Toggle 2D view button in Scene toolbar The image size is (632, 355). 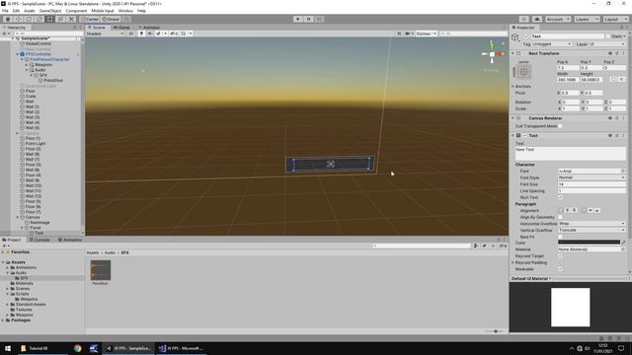(x=131, y=34)
